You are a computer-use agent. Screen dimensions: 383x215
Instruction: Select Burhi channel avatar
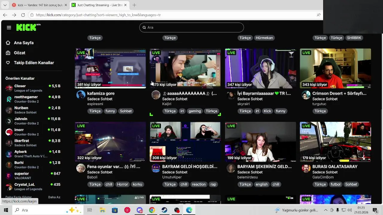click(x=9, y=165)
